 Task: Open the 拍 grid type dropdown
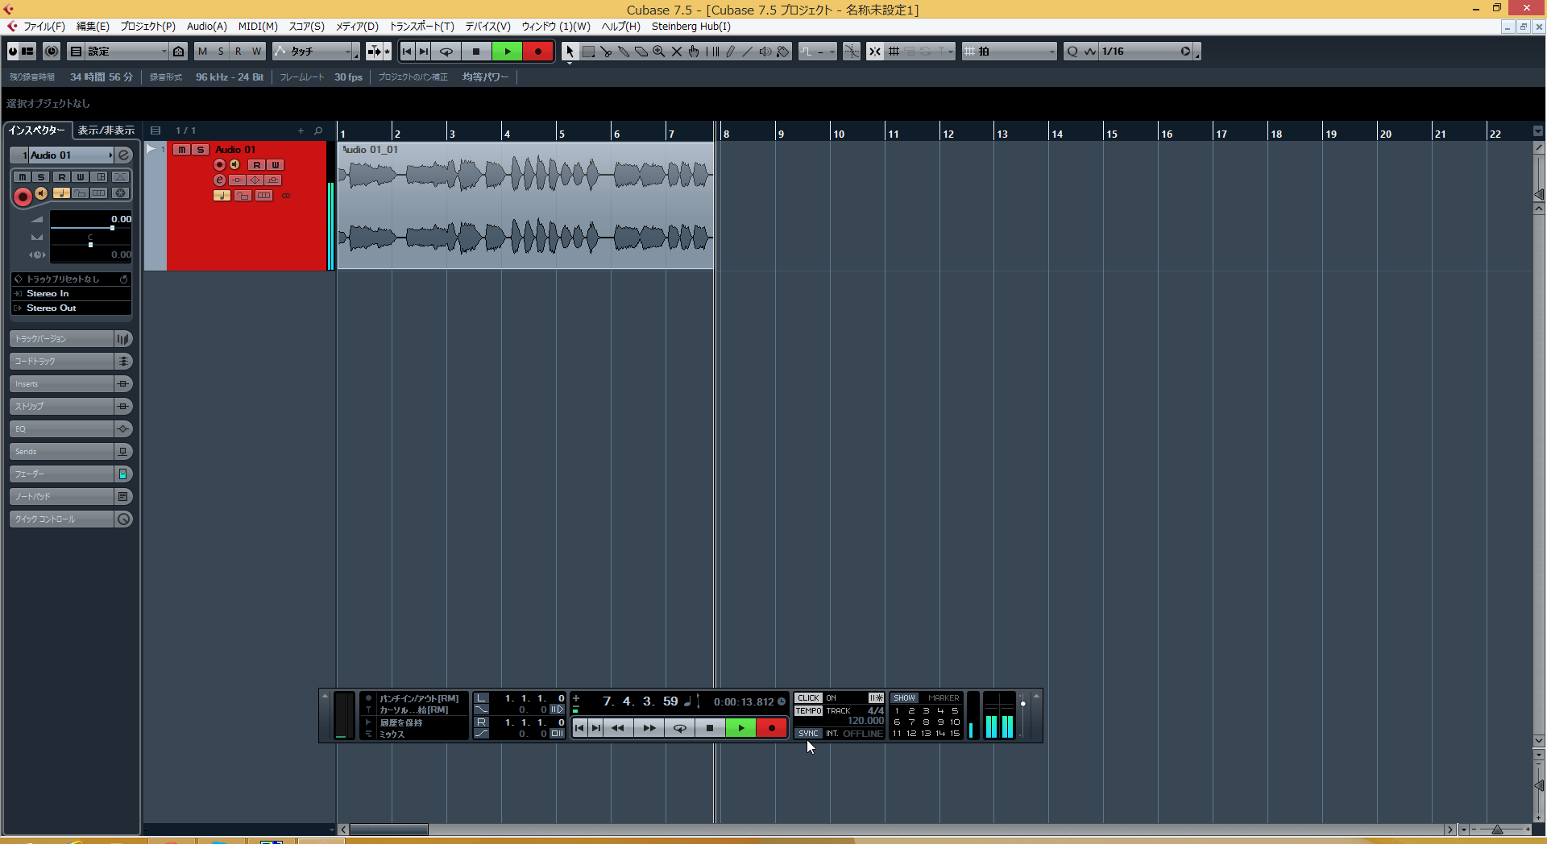tap(1010, 52)
